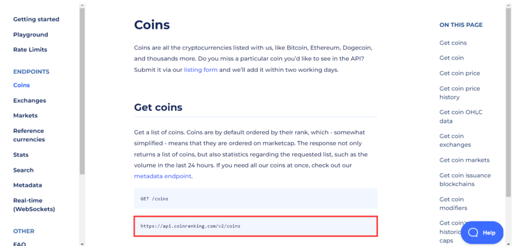Screen dimensions: 512x246
Task: Open Real-time (WebSockets) documentation
Action: (34, 204)
